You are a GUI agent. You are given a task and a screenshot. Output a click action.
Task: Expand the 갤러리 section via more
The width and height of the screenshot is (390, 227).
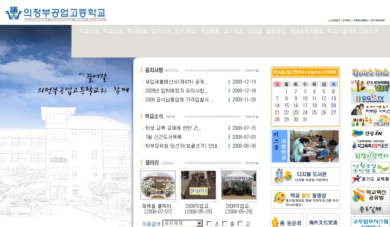(x=251, y=163)
